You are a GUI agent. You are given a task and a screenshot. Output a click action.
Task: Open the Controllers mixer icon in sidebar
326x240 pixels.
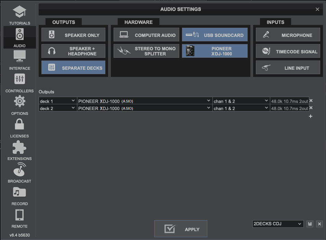click(19, 79)
